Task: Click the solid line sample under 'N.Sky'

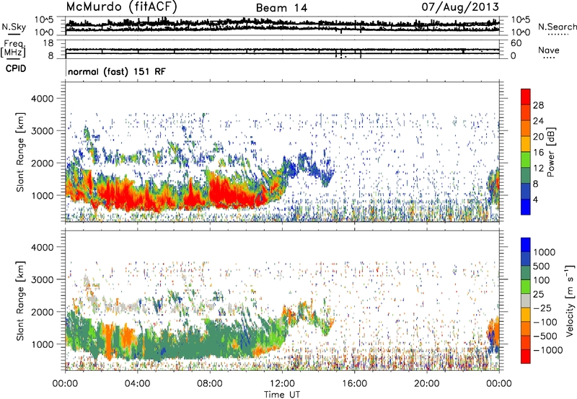Action: click(x=14, y=34)
